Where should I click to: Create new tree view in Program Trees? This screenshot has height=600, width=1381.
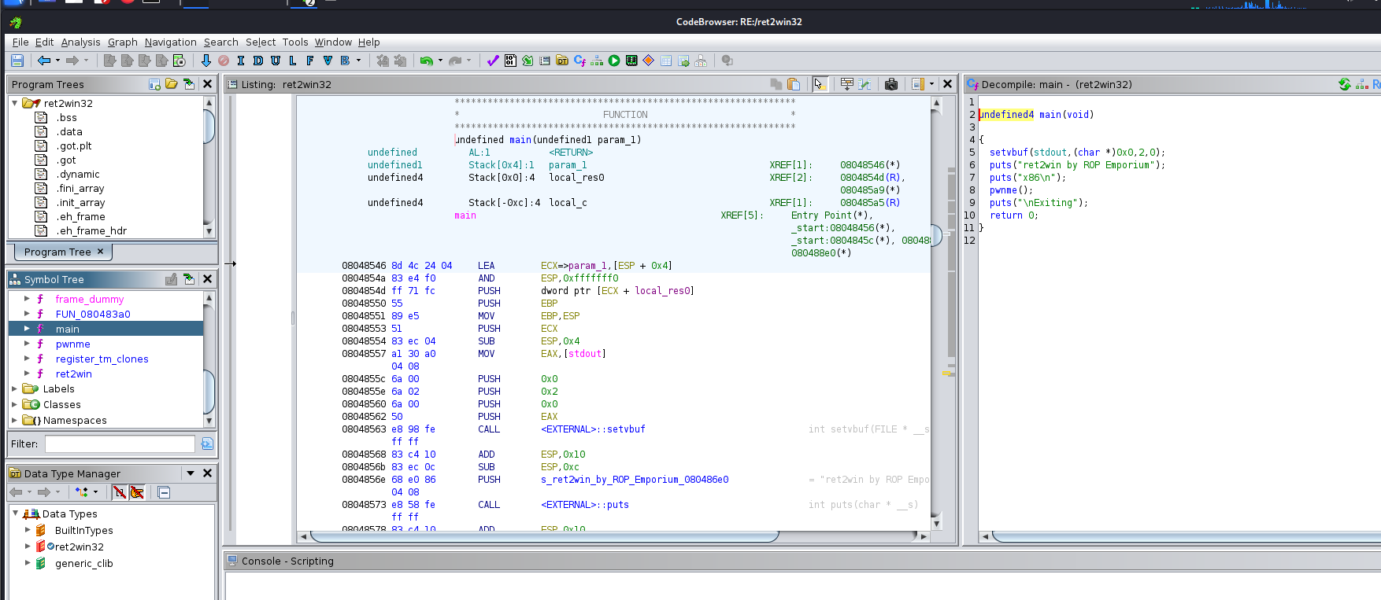[155, 84]
